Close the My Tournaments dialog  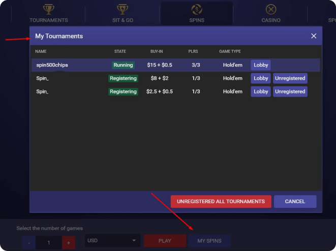[314, 36]
